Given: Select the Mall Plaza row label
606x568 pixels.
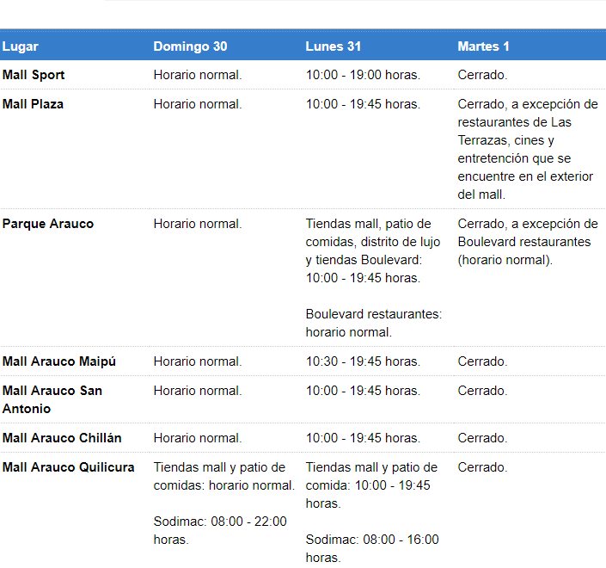Looking at the screenshot, I should [x=33, y=104].
